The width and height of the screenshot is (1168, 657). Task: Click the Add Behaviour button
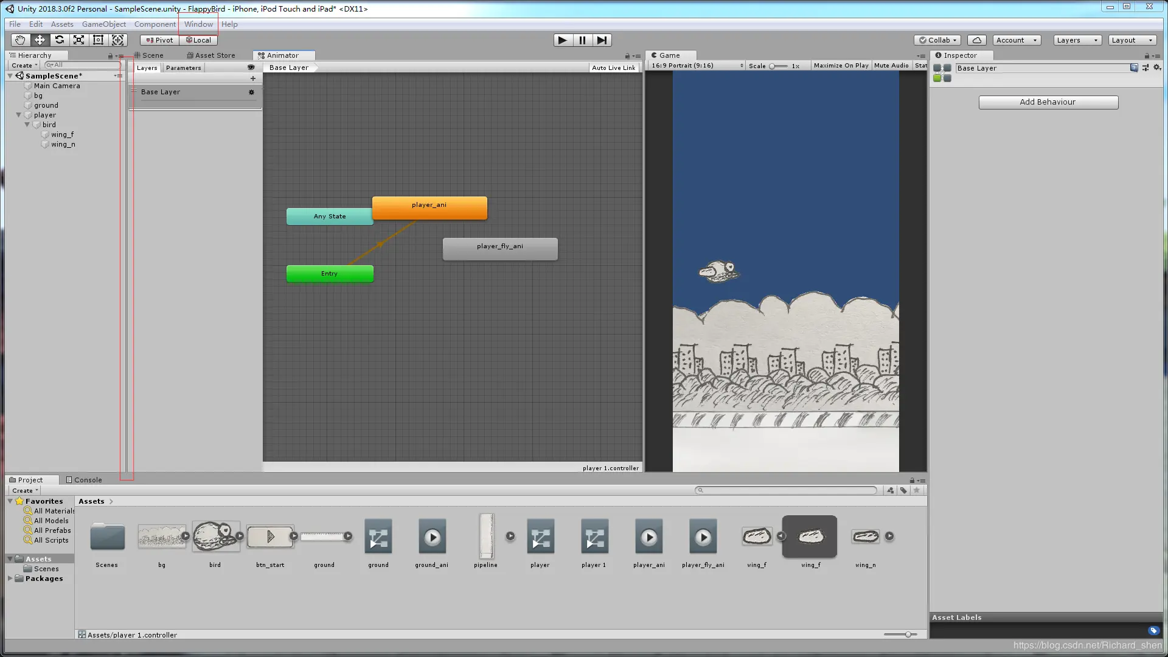1048,102
